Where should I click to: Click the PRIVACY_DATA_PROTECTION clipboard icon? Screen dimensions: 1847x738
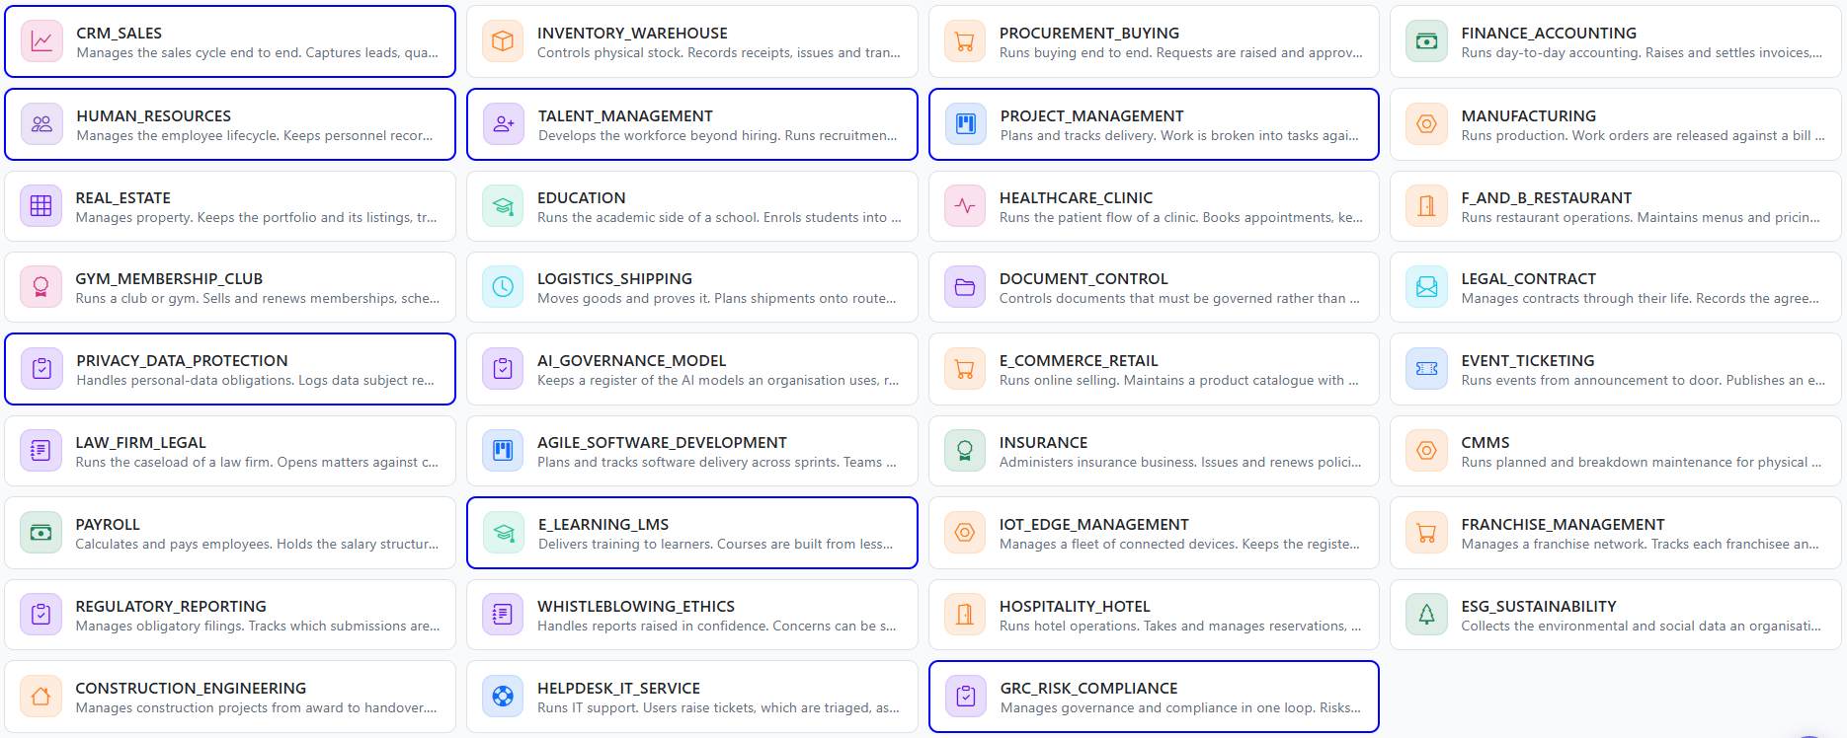41,369
